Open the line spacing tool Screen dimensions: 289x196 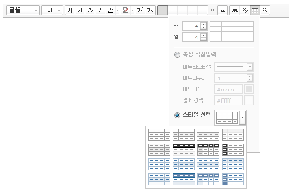click(x=203, y=10)
